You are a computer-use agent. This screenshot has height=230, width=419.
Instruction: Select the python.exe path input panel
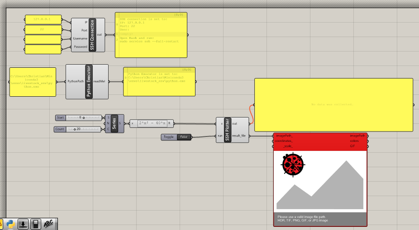tap(33, 82)
